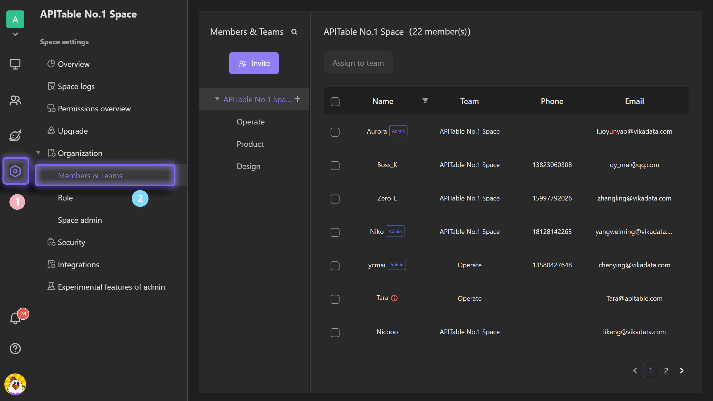The width and height of the screenshot is (713, 401).
Task: Click the Invite button
Action: 254,63
